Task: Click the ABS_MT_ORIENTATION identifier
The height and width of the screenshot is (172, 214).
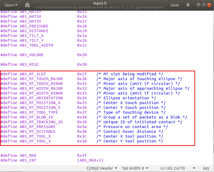Action: 41,98
